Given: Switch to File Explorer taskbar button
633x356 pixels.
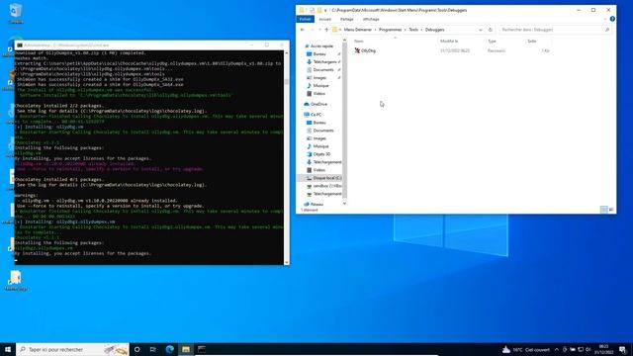Looking at the screenshot, I should tap(186, 349).
